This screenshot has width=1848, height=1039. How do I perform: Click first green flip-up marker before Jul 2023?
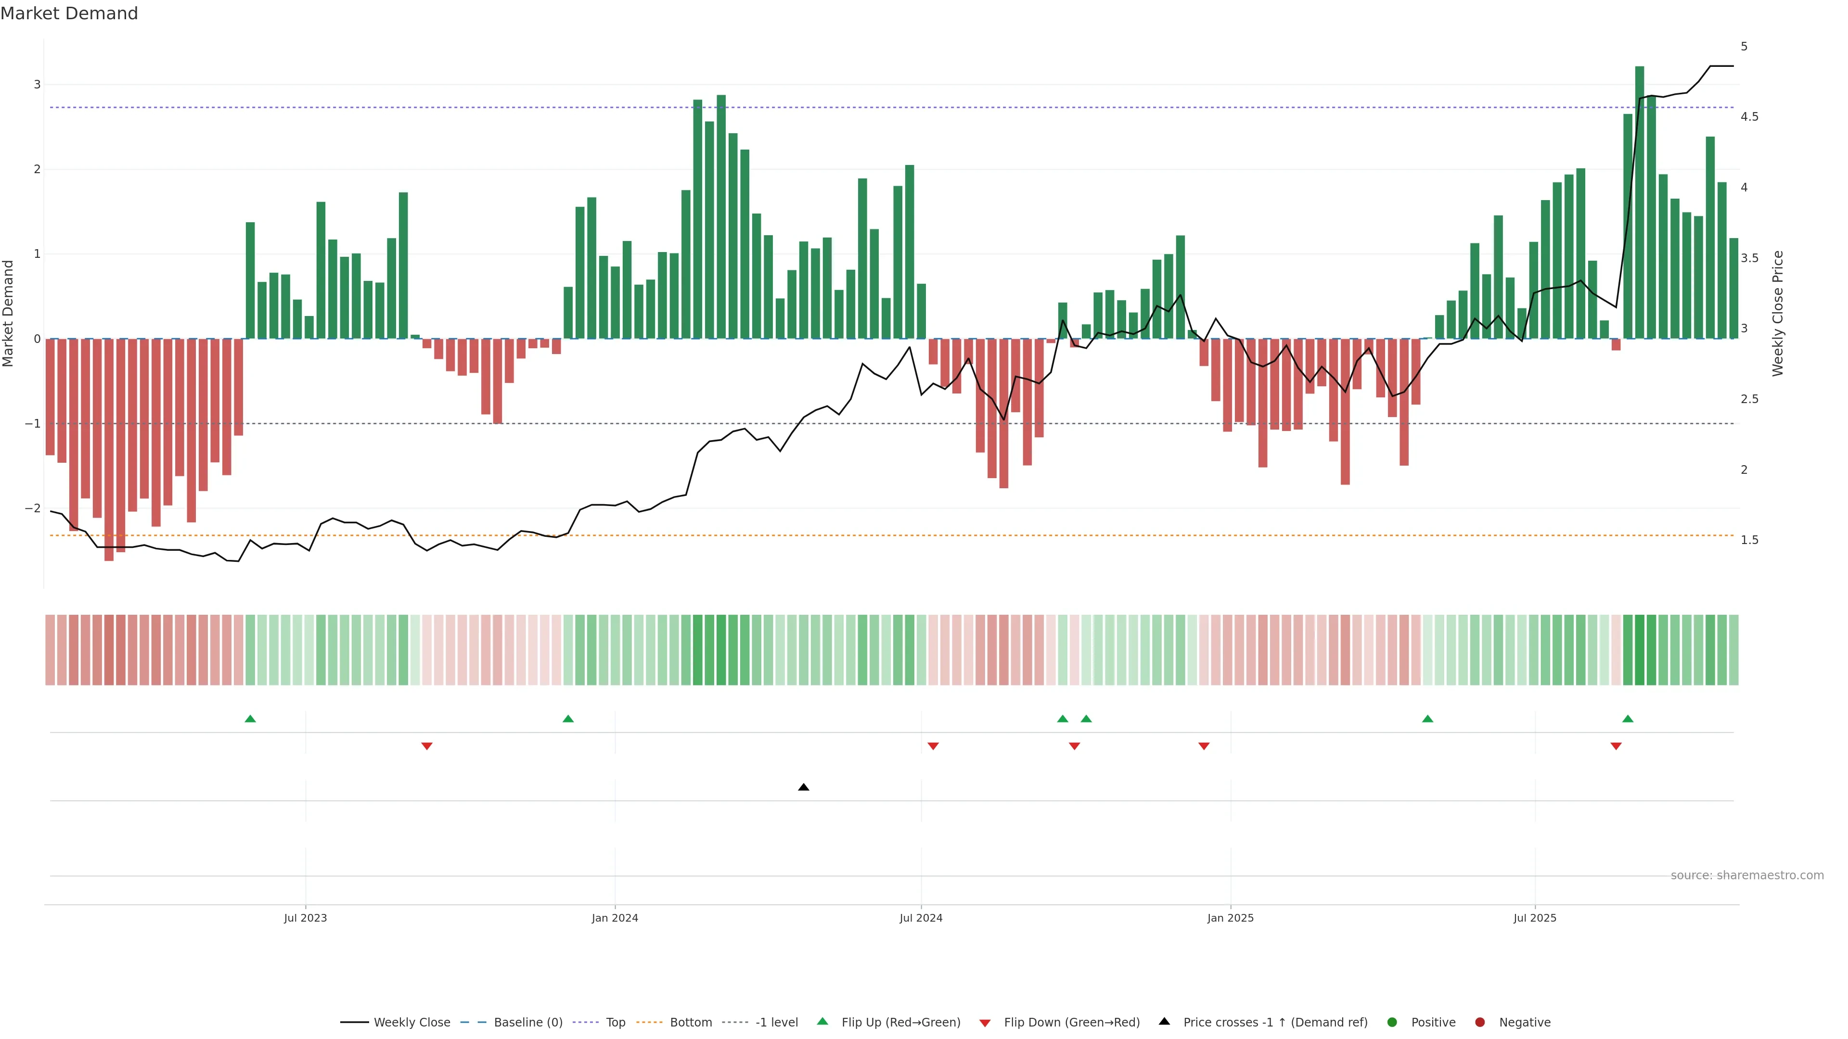click(250, 719)
